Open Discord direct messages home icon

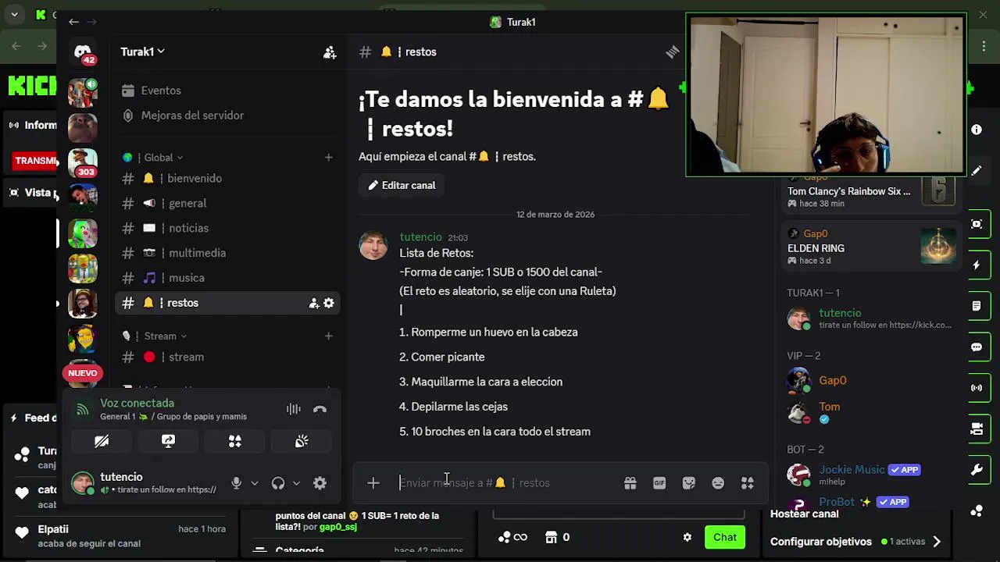[83, 53]
